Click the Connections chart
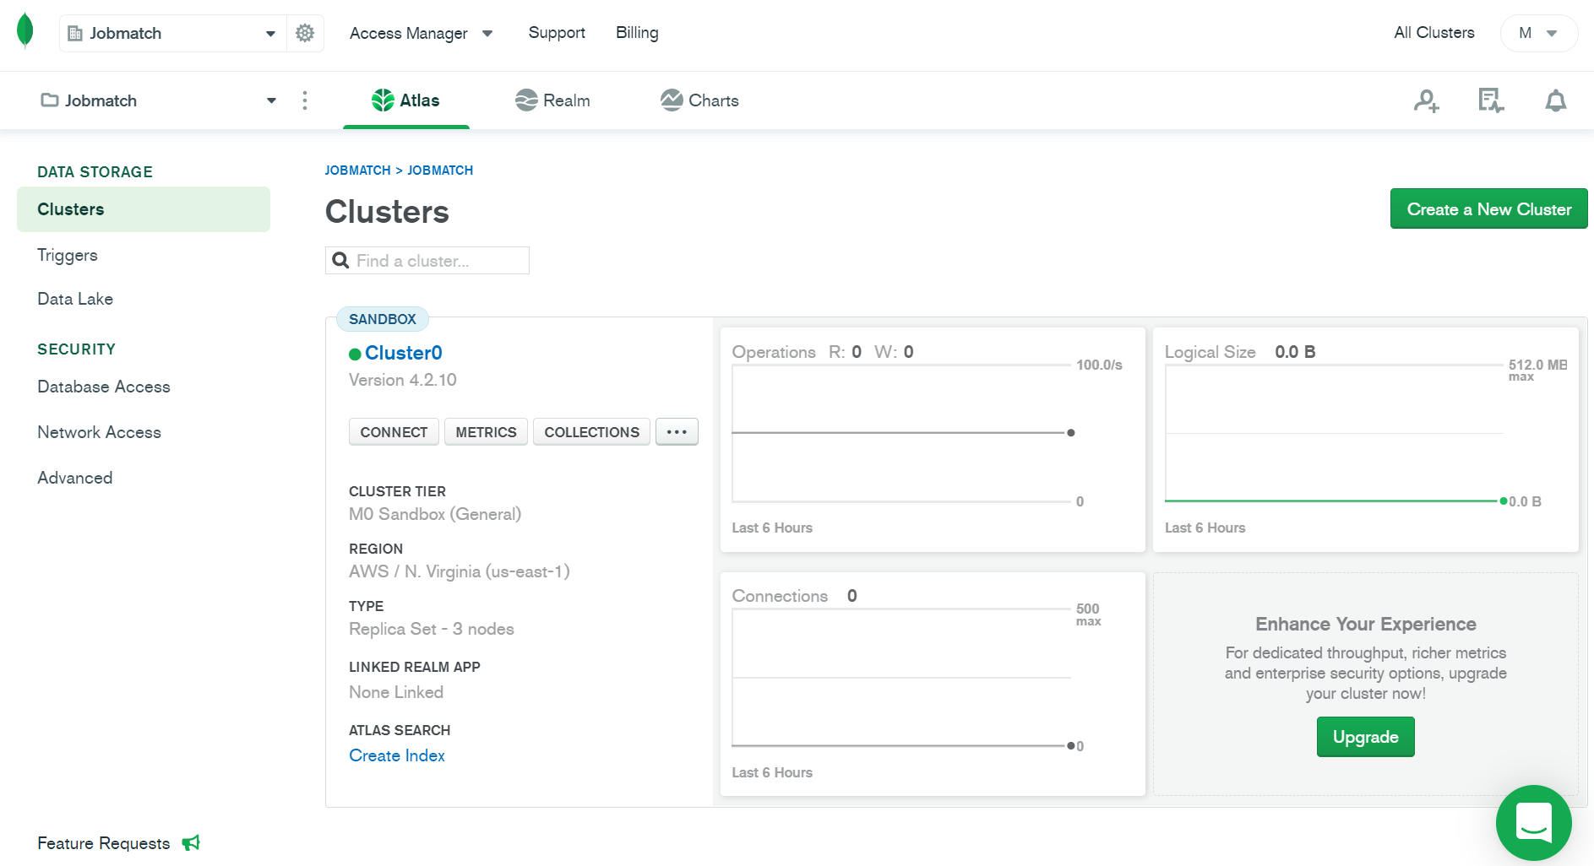1594x866 pixels. pos(933,684)
